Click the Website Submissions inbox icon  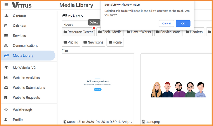pos(6,88)
